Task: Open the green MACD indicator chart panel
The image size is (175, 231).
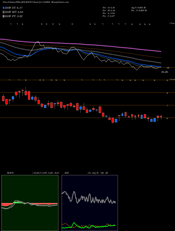Action: click(x=30, y=203)
